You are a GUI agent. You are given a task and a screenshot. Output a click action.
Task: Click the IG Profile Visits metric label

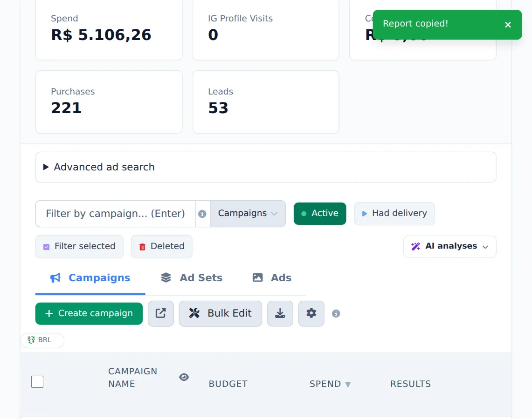click(240, 18)
